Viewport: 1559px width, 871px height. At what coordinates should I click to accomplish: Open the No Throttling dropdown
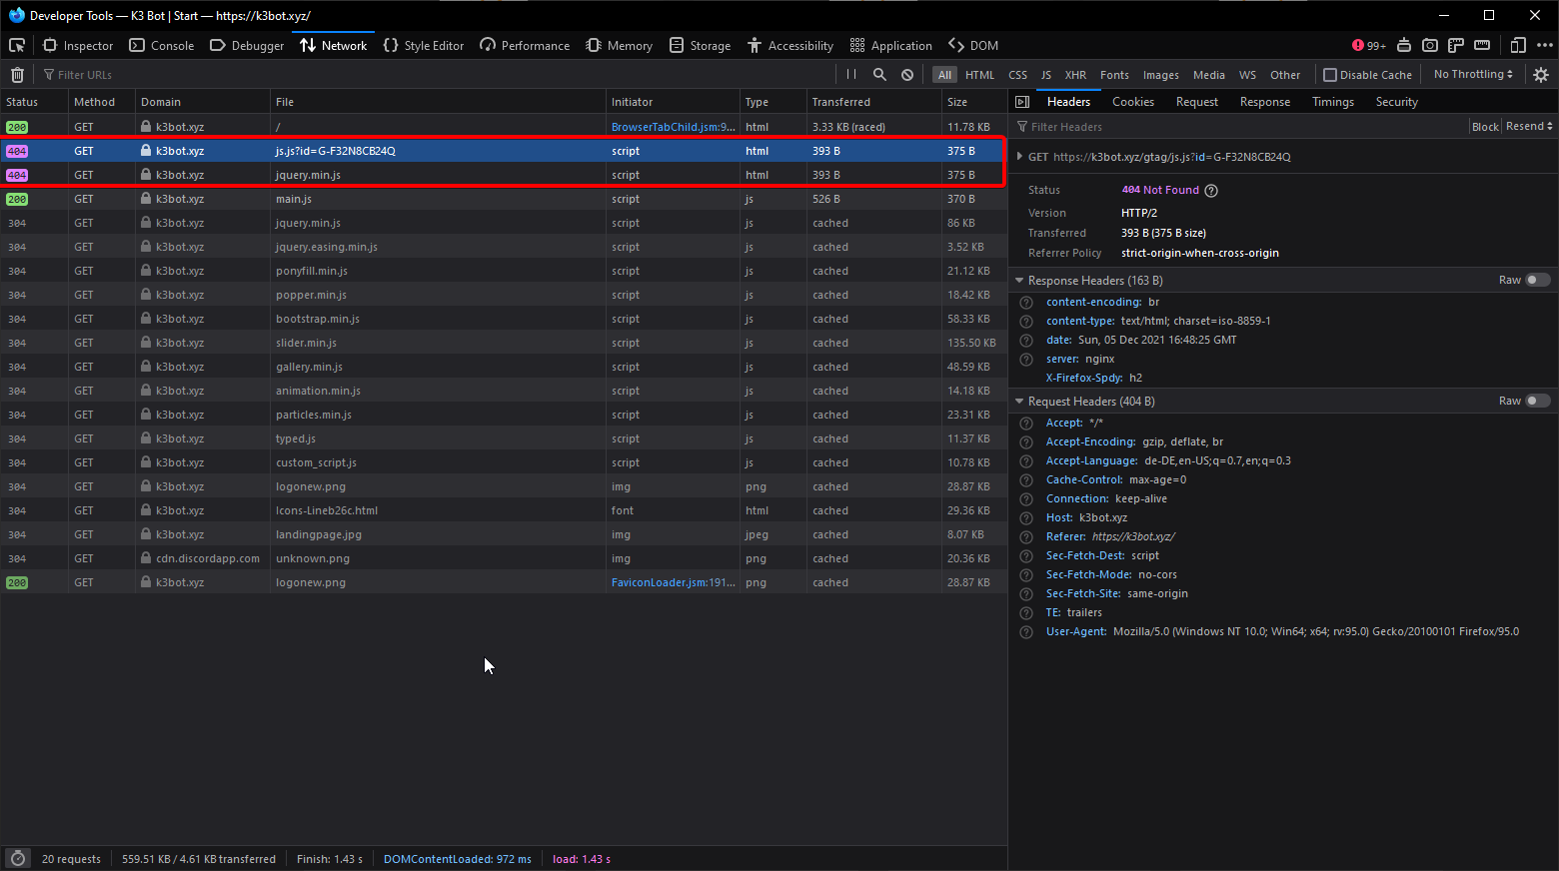coord(1473,74)
